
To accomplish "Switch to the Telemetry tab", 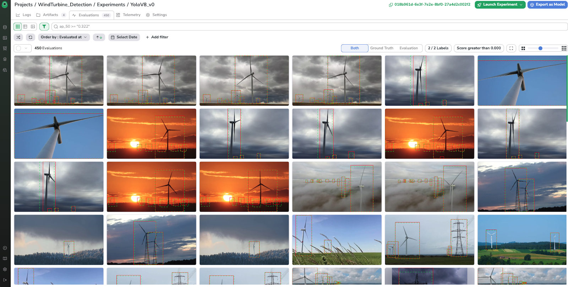I will (128, 15).
